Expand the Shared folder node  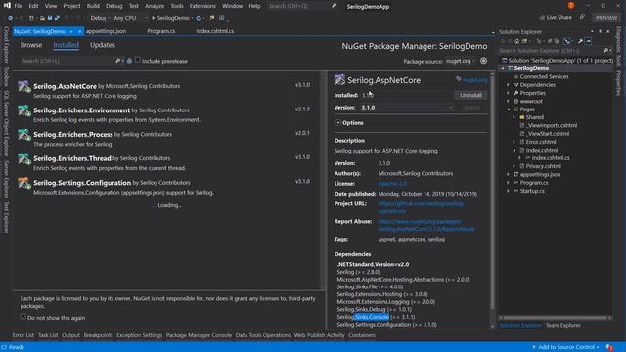pos(514,117)
